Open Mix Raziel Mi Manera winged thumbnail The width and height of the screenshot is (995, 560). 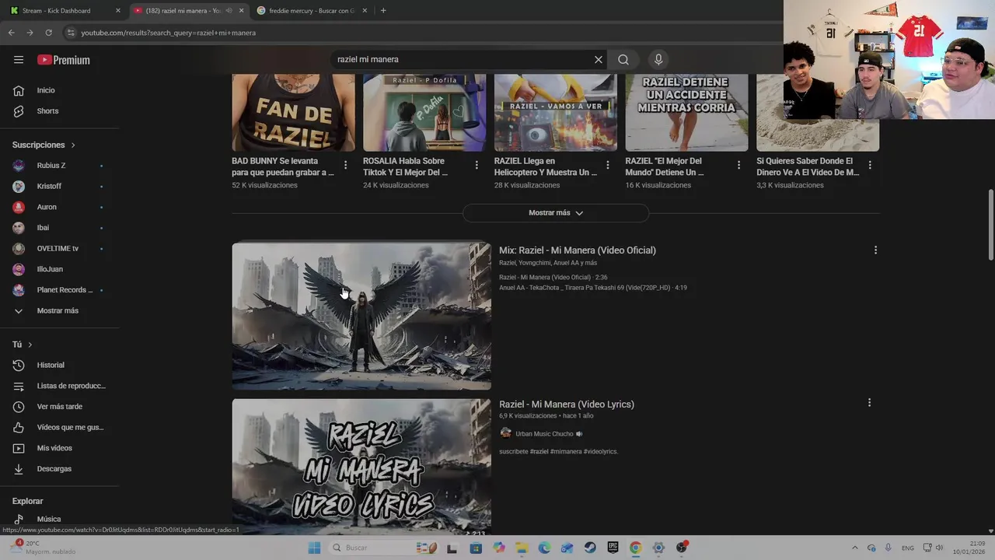click(x=361, y=316)
